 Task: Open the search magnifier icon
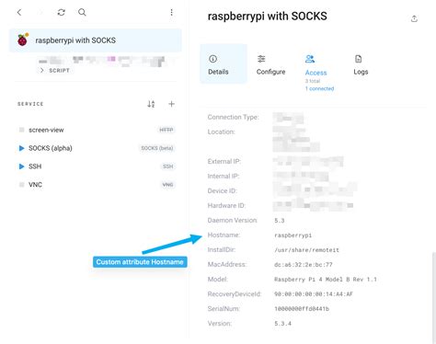coord(82,12)
